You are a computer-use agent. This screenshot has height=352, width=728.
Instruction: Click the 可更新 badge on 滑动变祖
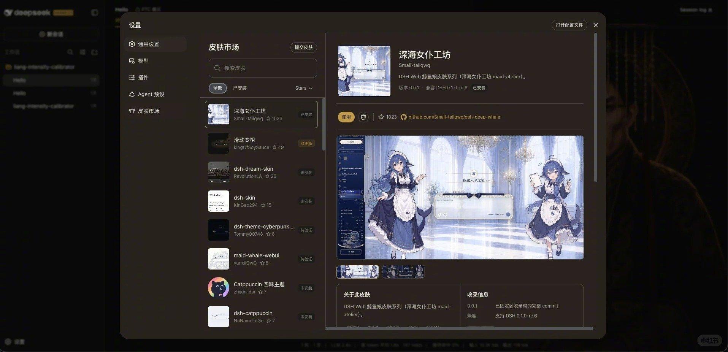306,143
